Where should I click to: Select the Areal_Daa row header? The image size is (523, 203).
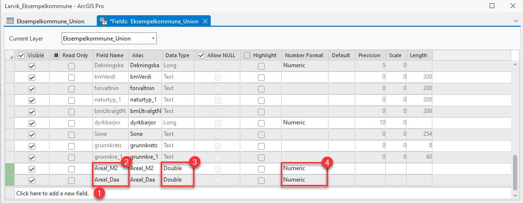click(x=10, y=180)
